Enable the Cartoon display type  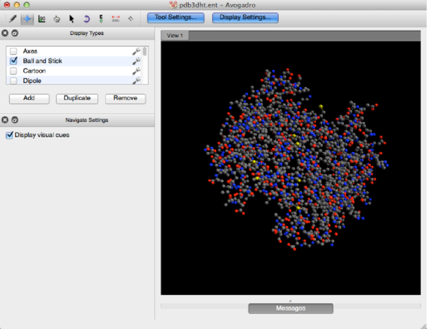click(13, 71)
